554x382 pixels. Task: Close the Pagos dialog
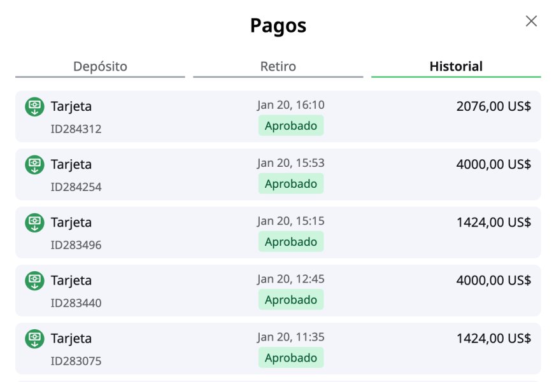point(531,21)
